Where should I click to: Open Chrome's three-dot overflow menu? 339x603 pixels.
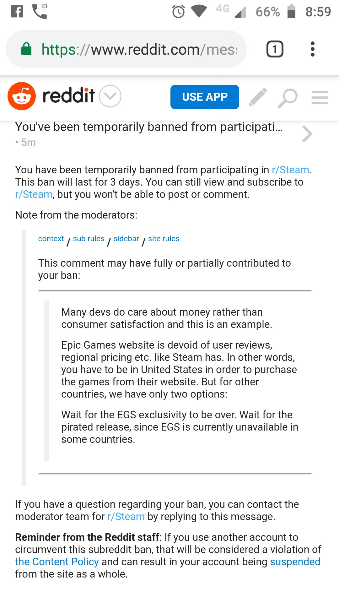[313, 49]
